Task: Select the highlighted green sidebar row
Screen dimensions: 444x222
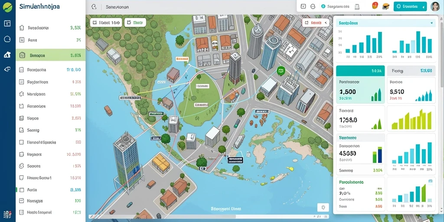Action: click(51, 55)
